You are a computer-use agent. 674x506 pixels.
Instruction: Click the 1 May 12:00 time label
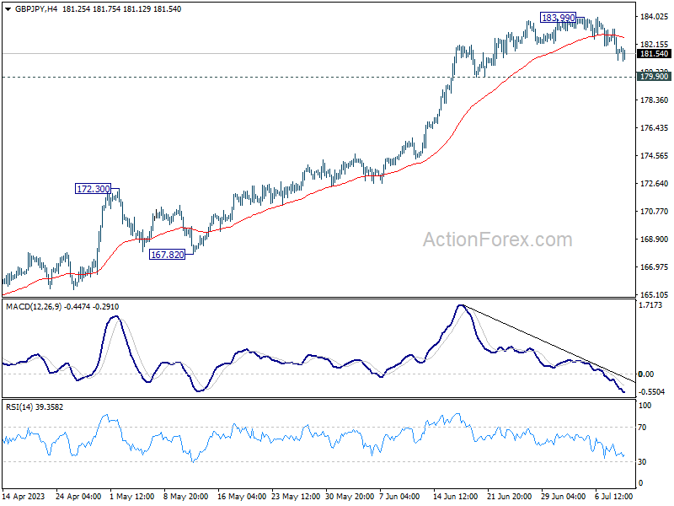(132, 497)
